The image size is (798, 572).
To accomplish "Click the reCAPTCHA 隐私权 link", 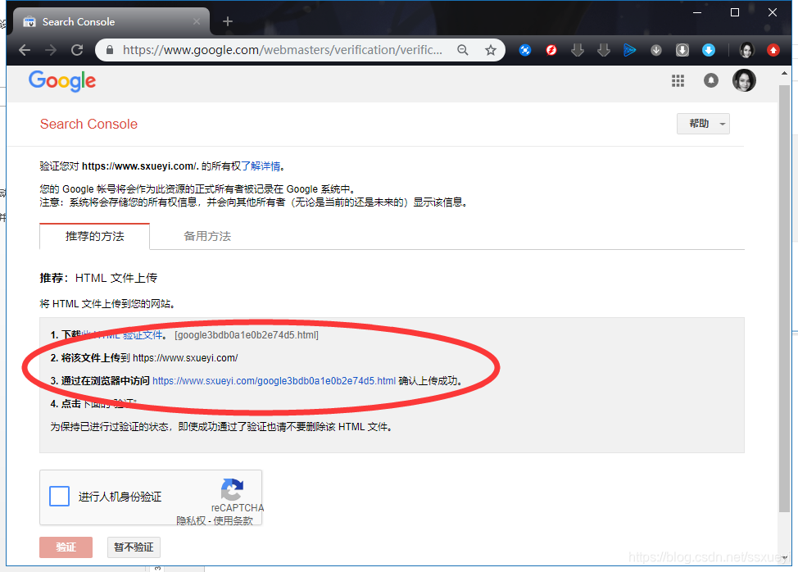I will (x=191, y=520).
